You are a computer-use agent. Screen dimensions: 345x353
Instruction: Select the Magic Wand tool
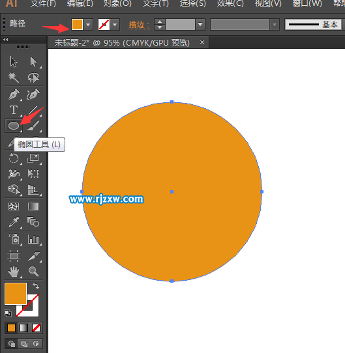click(x=13, y=78)
